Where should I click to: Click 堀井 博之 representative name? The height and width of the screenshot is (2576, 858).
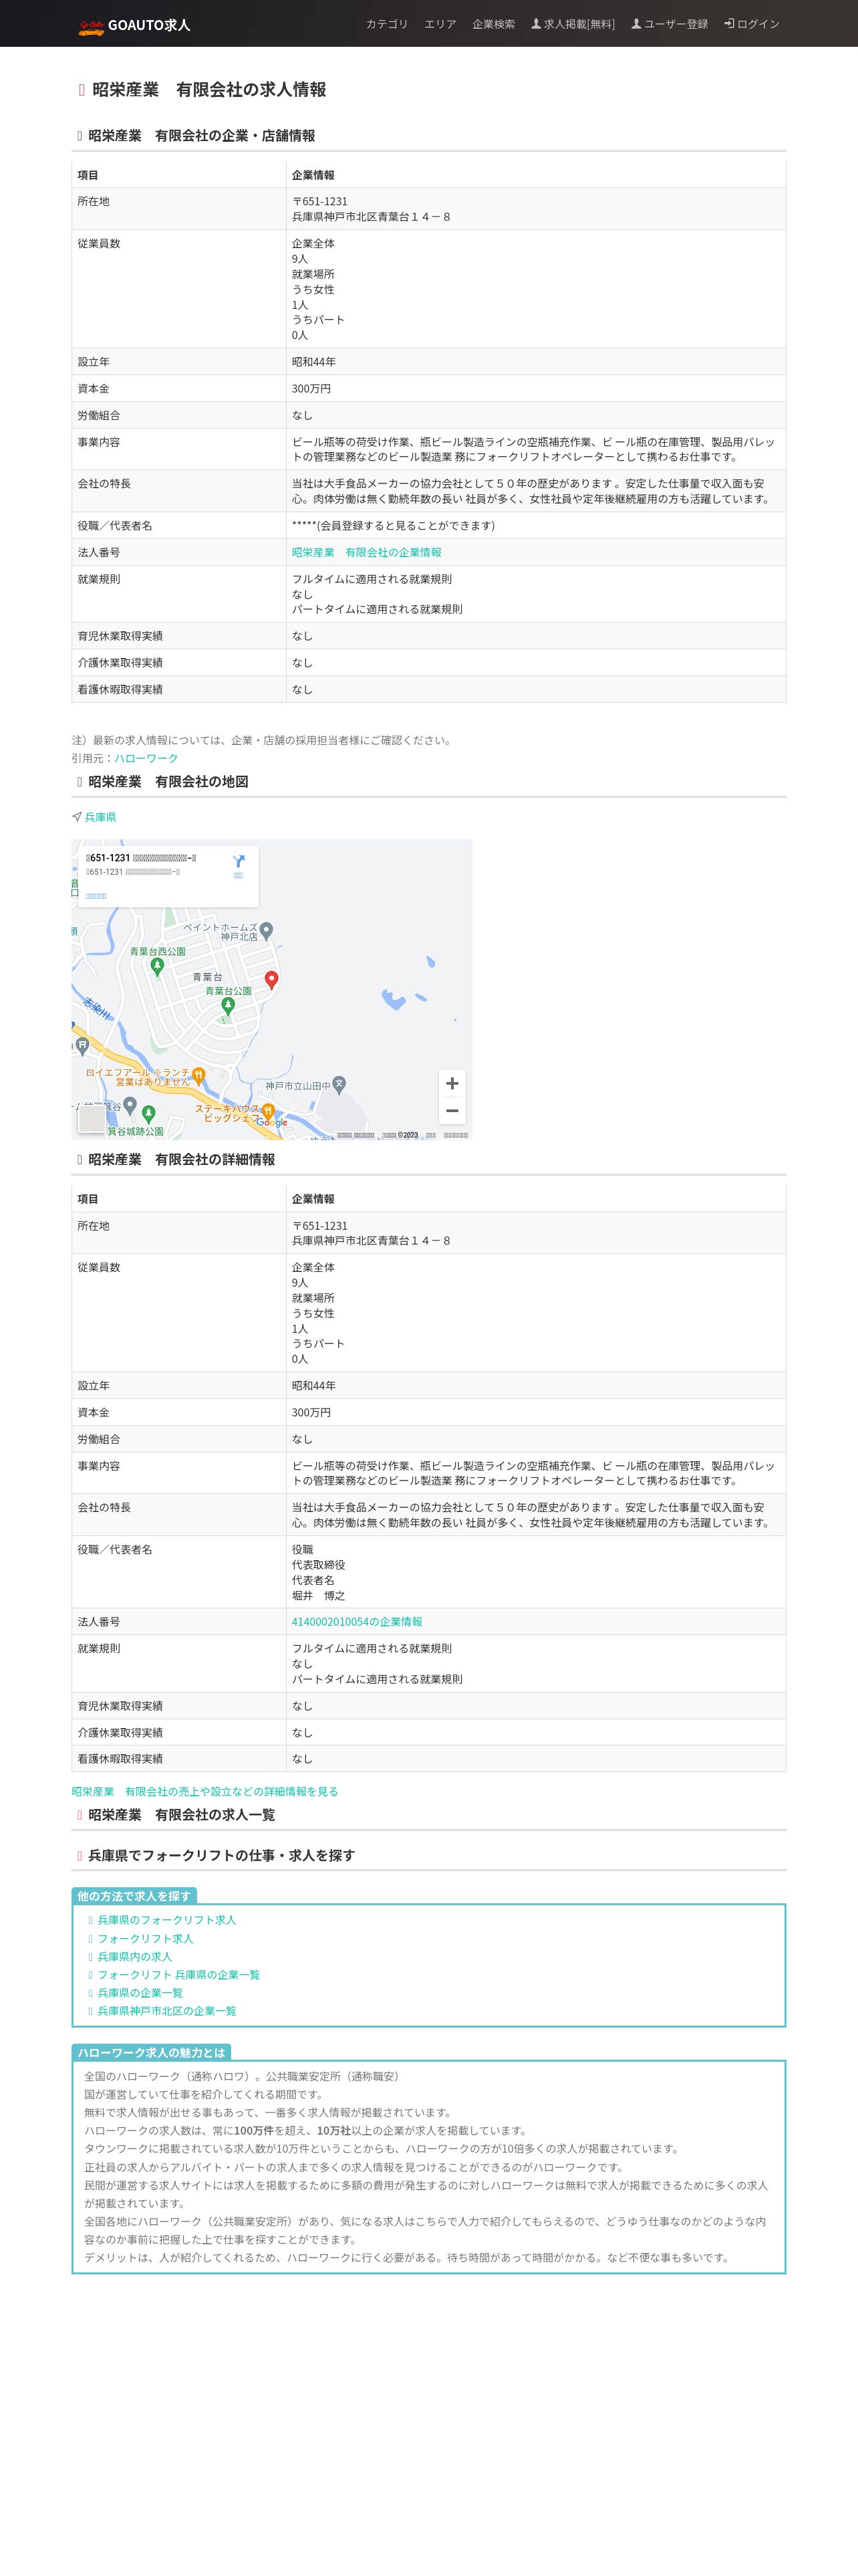point(319,1596)
